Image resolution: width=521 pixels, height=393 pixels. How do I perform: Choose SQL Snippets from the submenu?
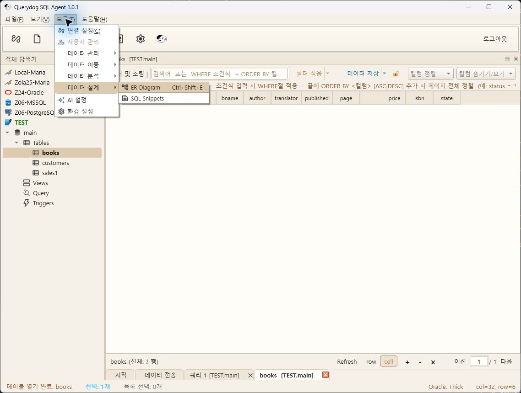point(164,99)
